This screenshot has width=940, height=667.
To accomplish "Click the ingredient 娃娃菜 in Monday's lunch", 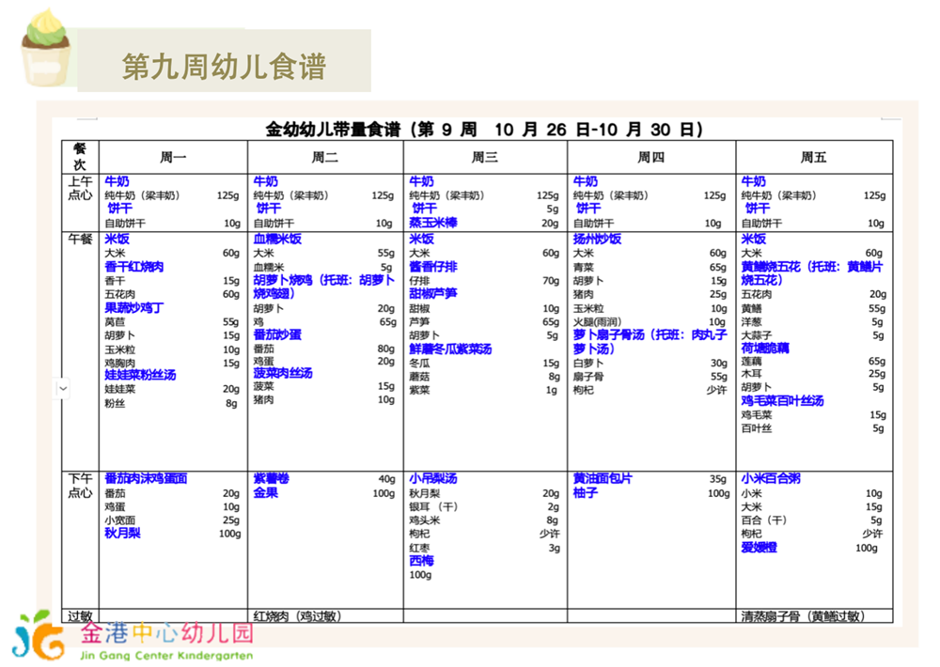I will click(x=120, y=389).
